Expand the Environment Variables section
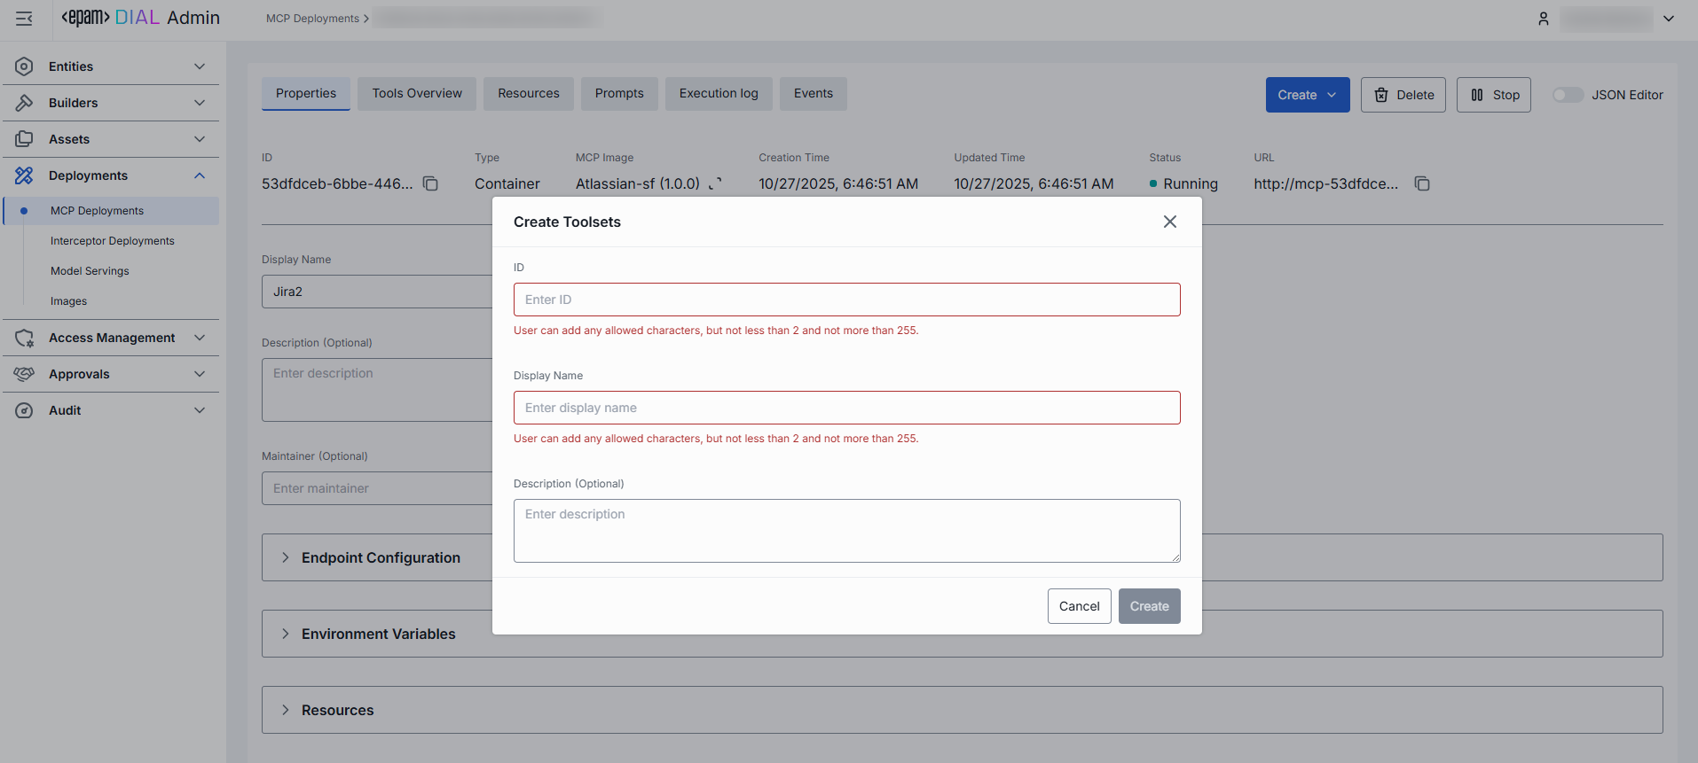Screen dimensions: 1698x763 pyautogui.click(x=285, y=634)
